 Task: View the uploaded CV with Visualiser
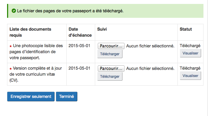coord(190,76)
